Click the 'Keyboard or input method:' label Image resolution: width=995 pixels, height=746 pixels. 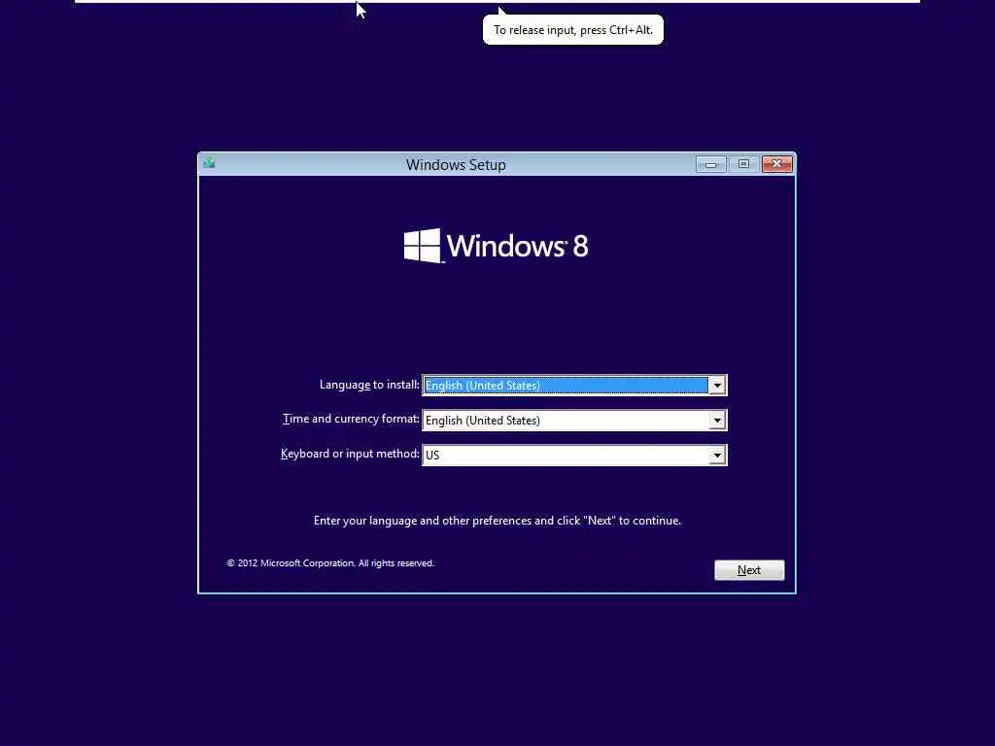point(350,454)
